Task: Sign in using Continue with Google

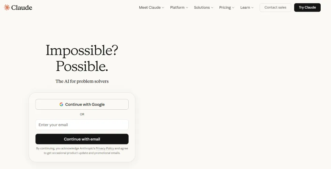Action: click(82, 104)
